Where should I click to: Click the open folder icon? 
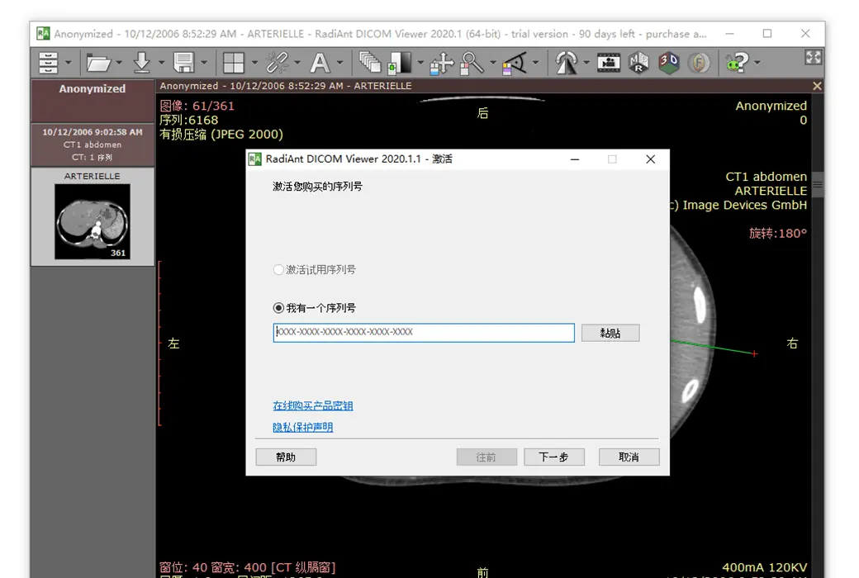point(98,63)
